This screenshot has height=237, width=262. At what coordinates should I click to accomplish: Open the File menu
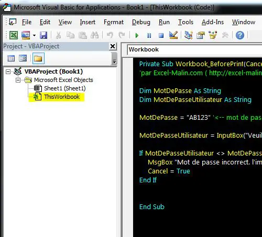pos(27,22)
